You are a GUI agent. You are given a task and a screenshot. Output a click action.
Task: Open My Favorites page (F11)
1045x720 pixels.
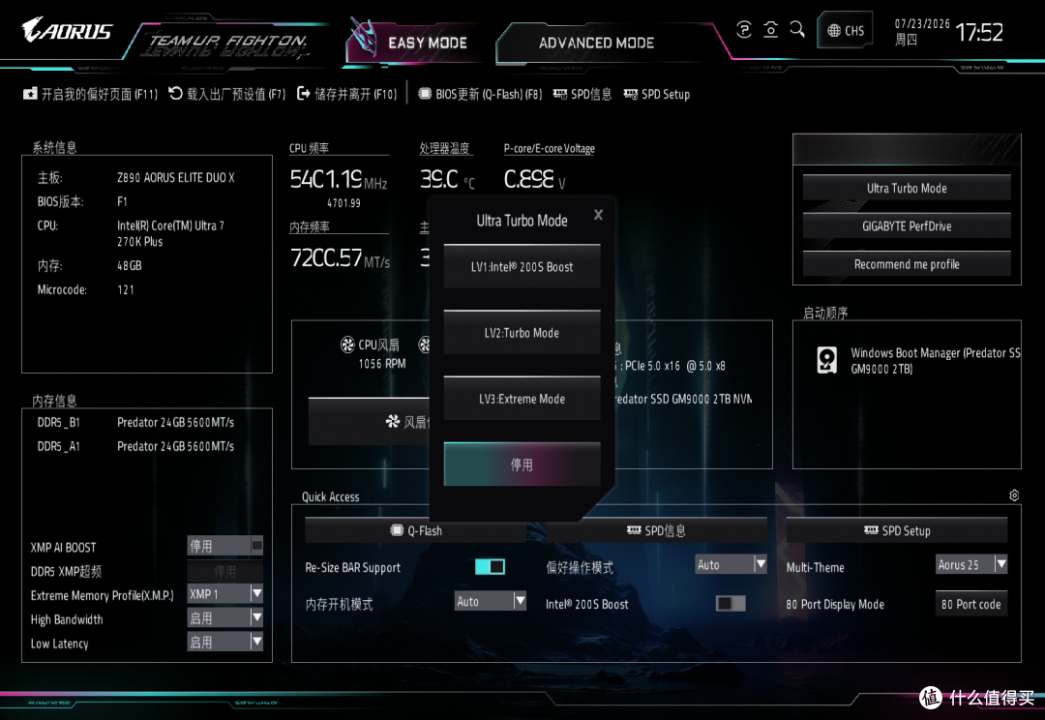pyautogui.click(x=91, y=94)
